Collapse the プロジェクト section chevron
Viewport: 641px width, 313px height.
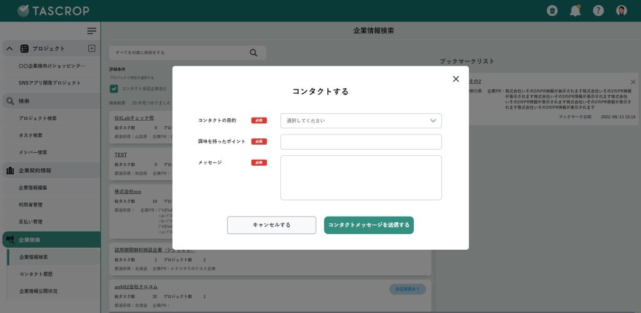coord(9,48)
